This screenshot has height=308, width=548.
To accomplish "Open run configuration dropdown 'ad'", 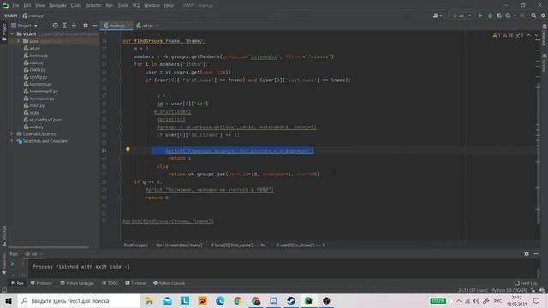I will point(462,15).
